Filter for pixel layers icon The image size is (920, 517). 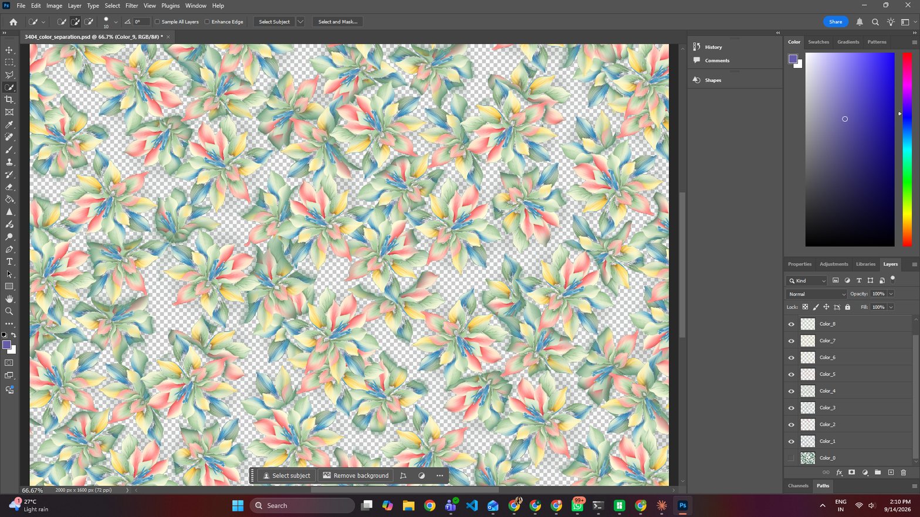[x=836, y=280]
